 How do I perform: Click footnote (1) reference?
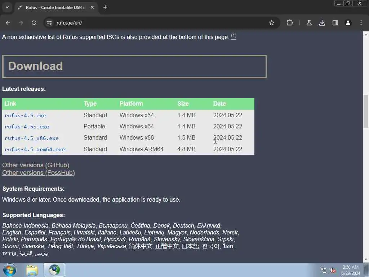pos(234,36)
